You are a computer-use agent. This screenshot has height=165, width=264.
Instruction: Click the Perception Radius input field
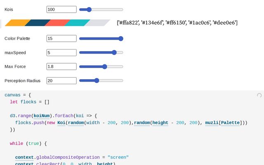coord(61,81)
